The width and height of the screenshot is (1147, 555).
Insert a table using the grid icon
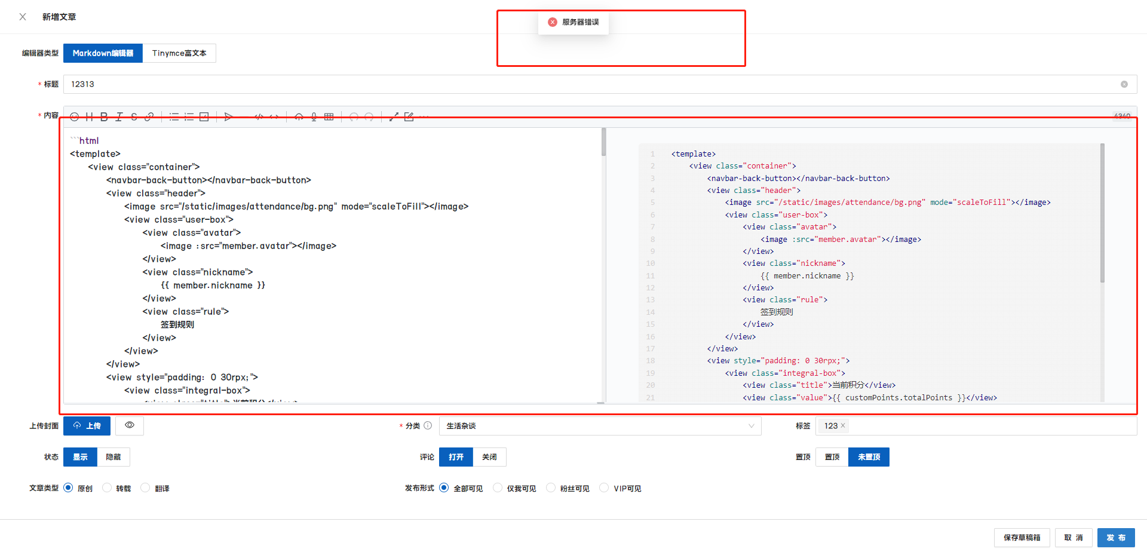pyautogui.click(x=329, y=117)
